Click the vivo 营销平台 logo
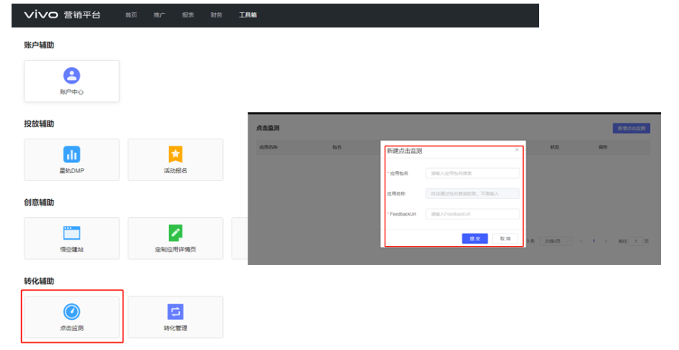This screenshot has height=350, width=679. click(62, 14)
